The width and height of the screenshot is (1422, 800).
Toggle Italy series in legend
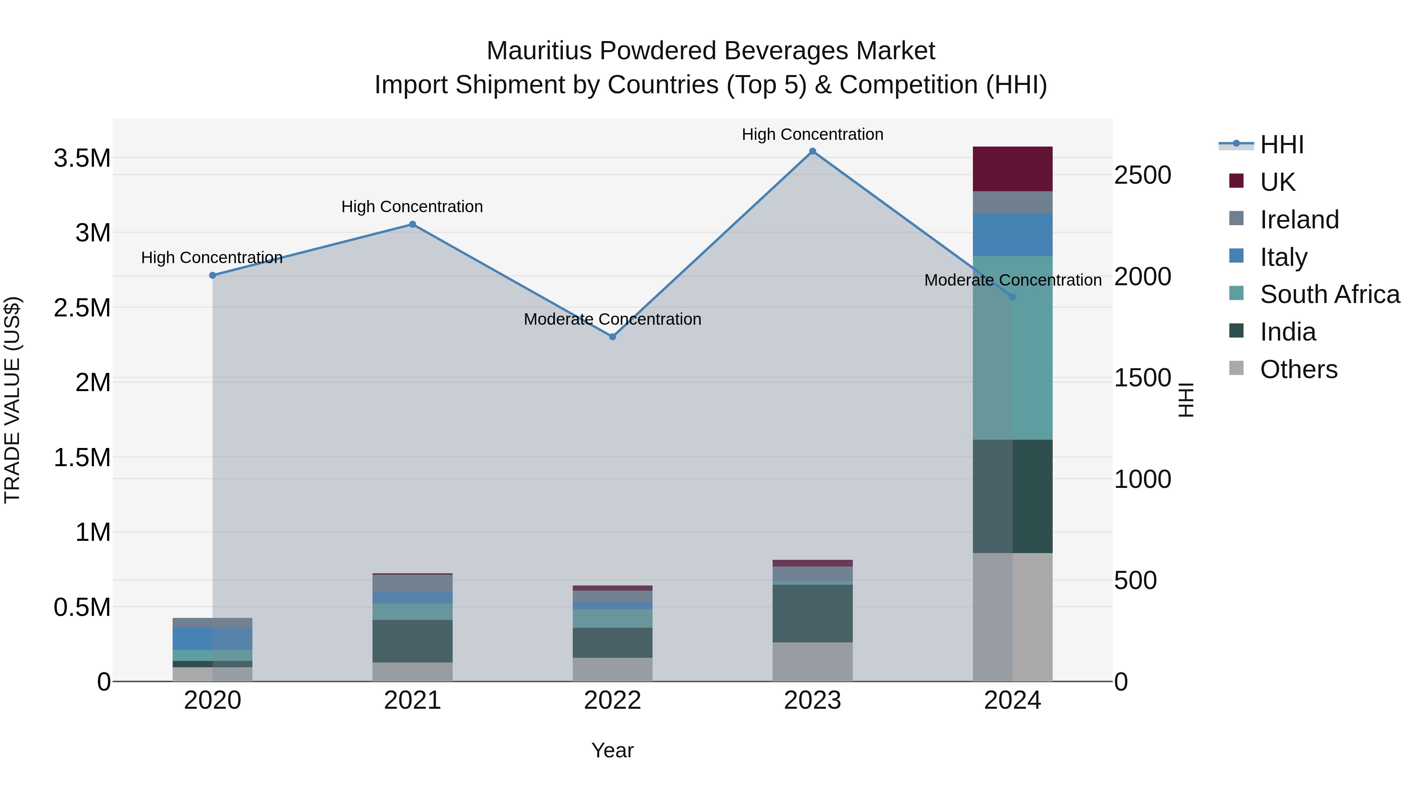(x=1268, y=257)
